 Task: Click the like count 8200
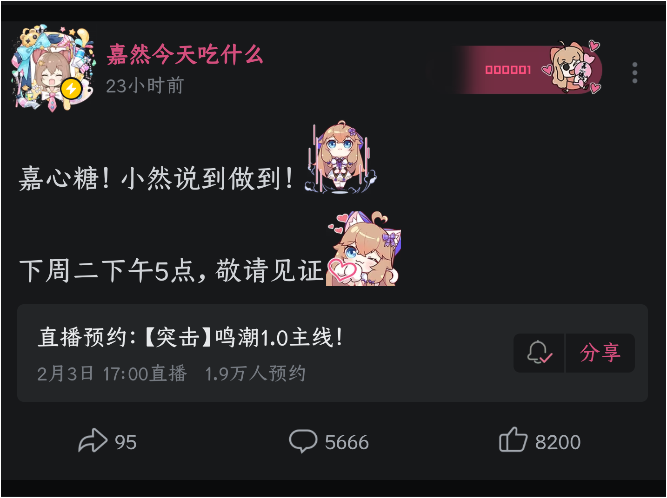558,442
